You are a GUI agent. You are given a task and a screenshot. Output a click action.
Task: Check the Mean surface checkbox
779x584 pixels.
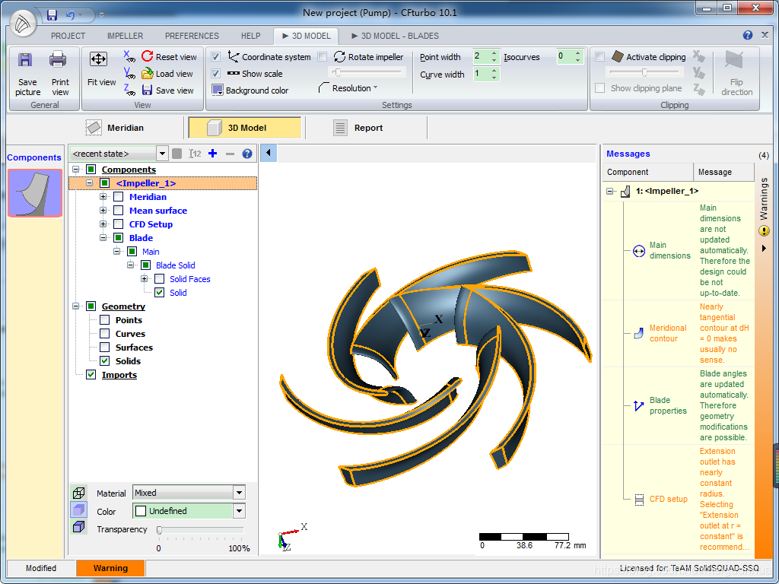click(118, 211)
